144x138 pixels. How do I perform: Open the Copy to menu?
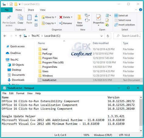pos(49,23)
